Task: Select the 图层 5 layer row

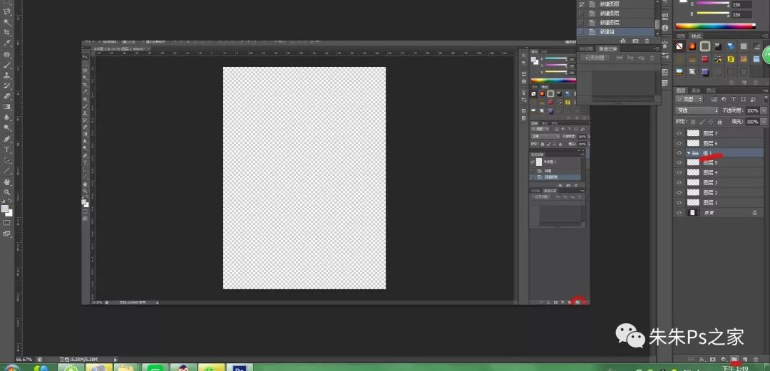Action: [x=720, y=163]
